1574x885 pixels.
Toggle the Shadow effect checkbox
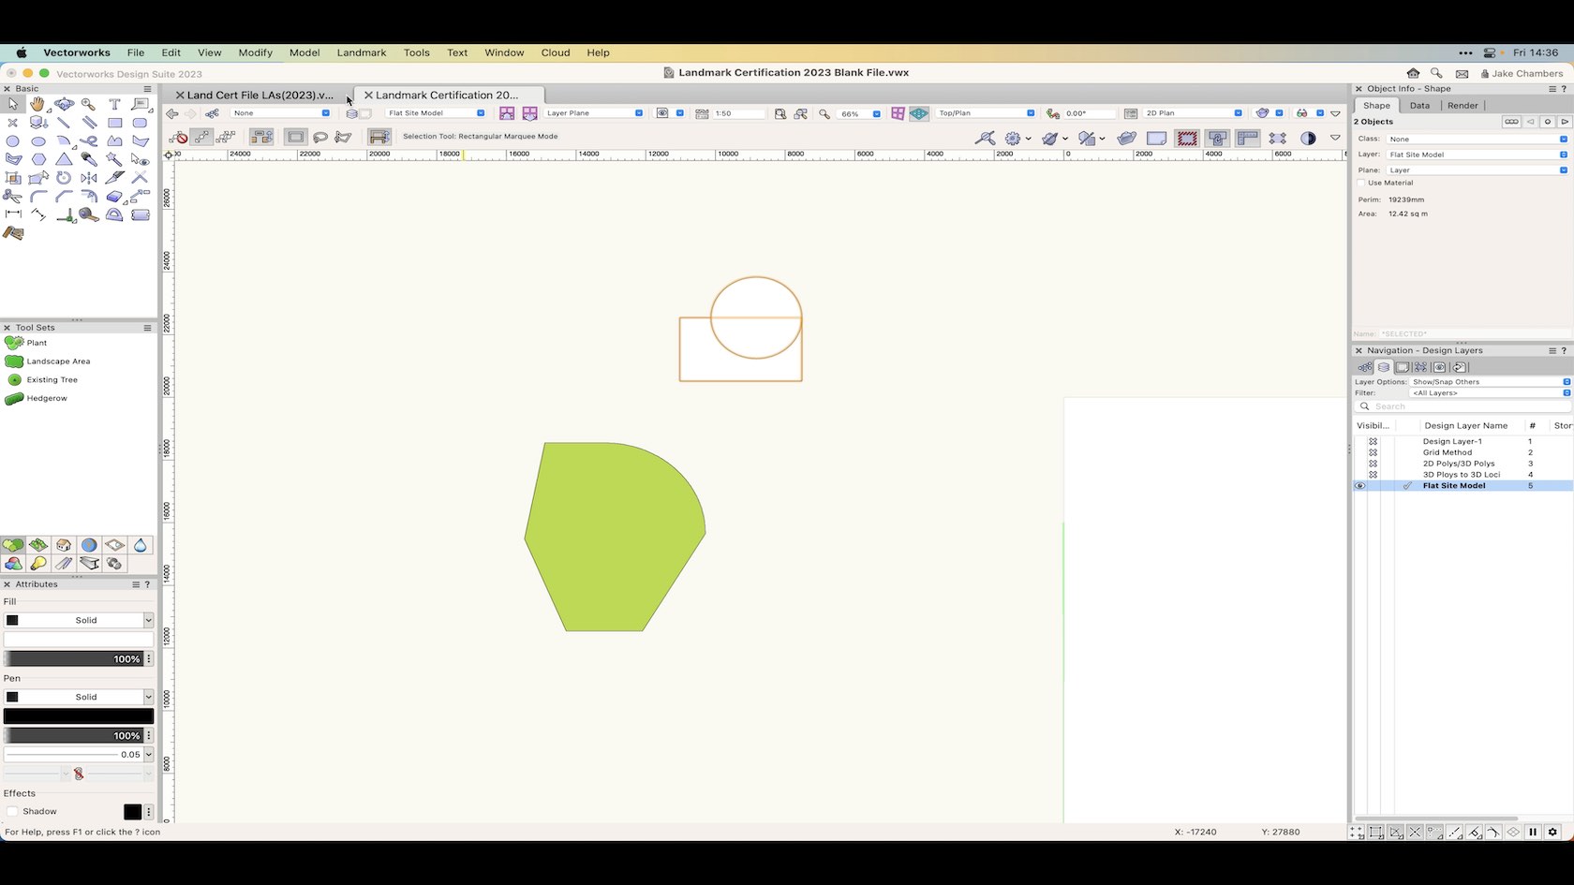tap(13, 811)
